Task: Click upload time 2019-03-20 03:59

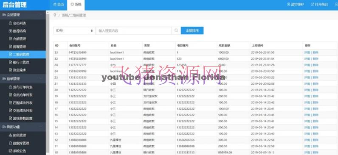Action: click(x=262, y=71)
